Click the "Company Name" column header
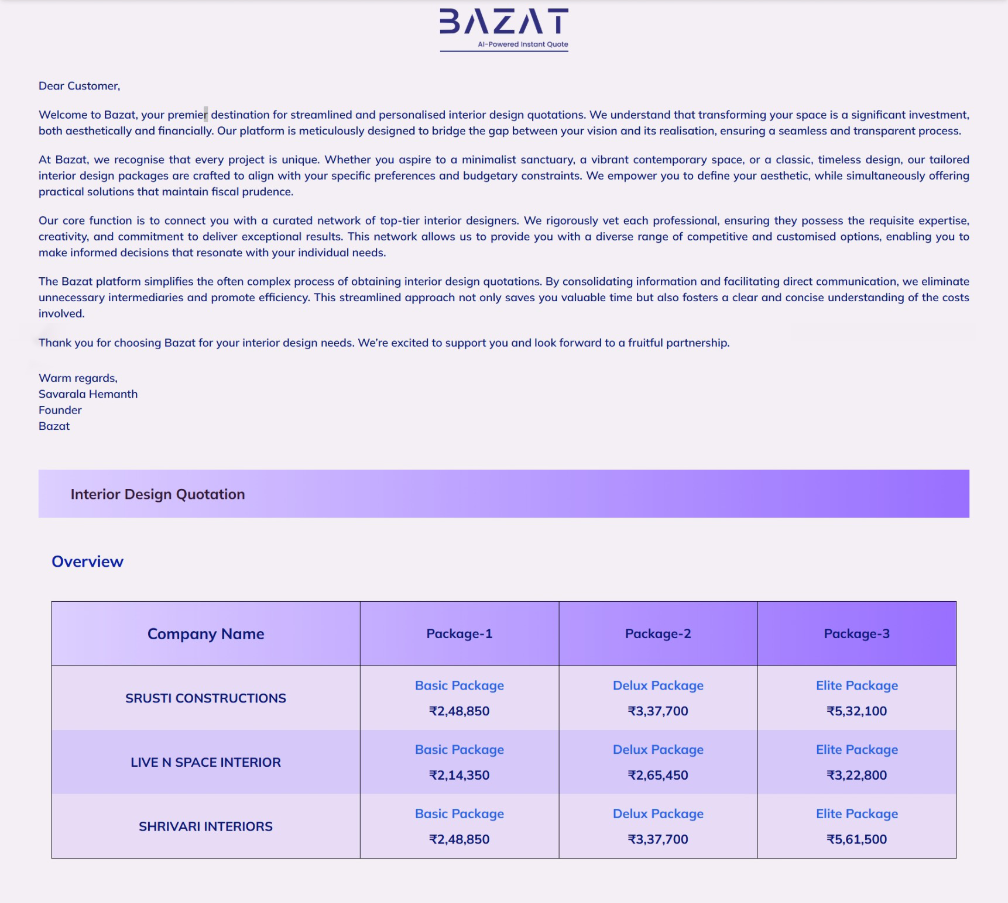This screenshot has height=903, width=1008. point(205,634)
